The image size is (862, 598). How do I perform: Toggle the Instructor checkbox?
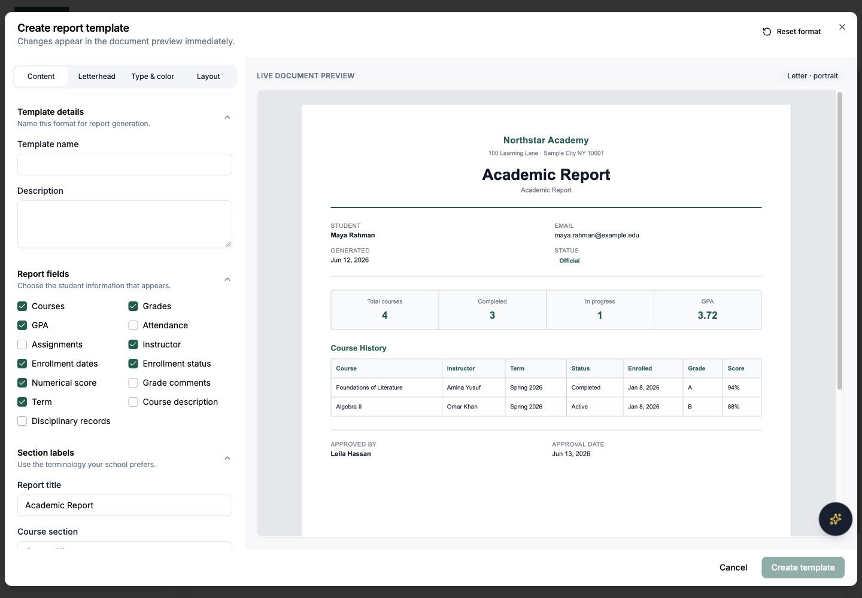133,344
